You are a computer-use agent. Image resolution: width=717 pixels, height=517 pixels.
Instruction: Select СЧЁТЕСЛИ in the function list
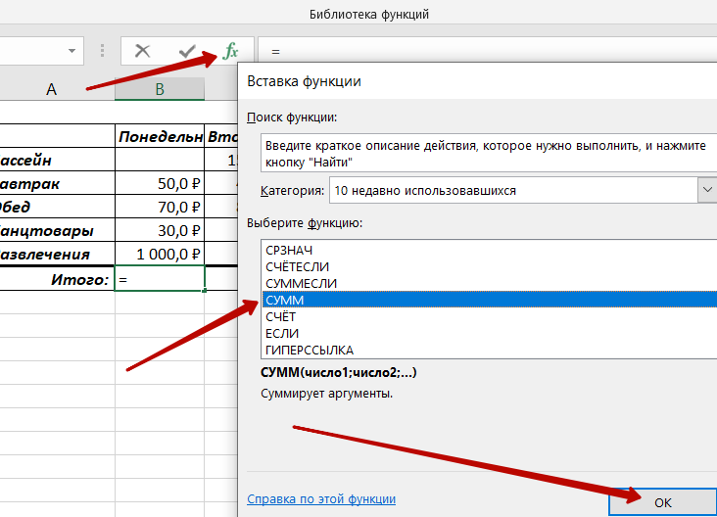click(297, 267)
